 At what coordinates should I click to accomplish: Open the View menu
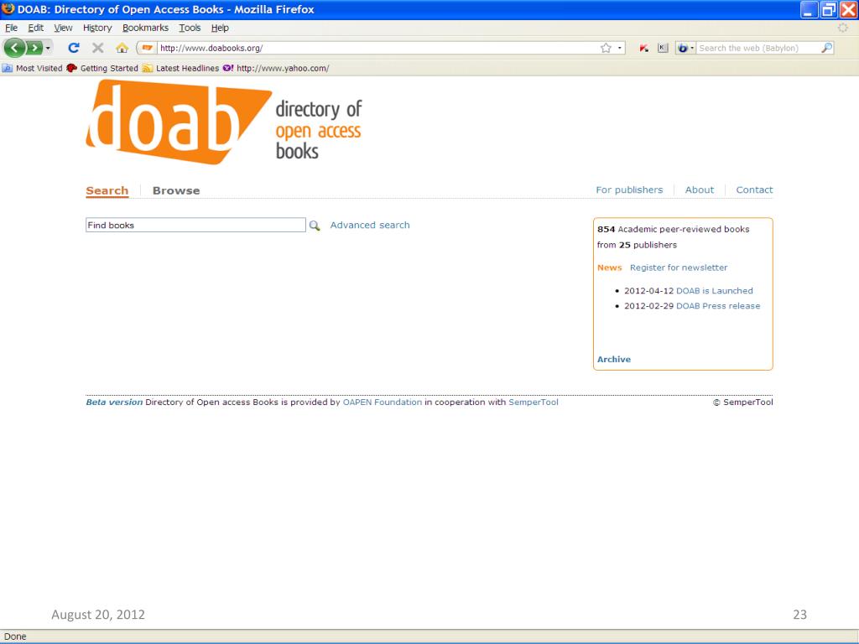pos(63,28)
